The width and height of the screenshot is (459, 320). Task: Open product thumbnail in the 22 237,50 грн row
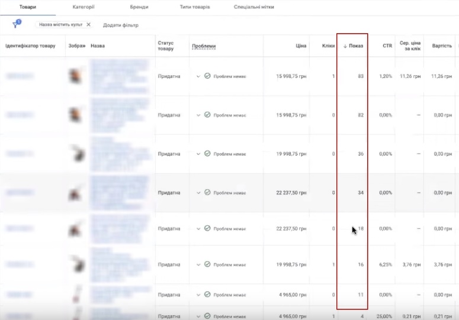pyautogui.click(x=76, y=193)
